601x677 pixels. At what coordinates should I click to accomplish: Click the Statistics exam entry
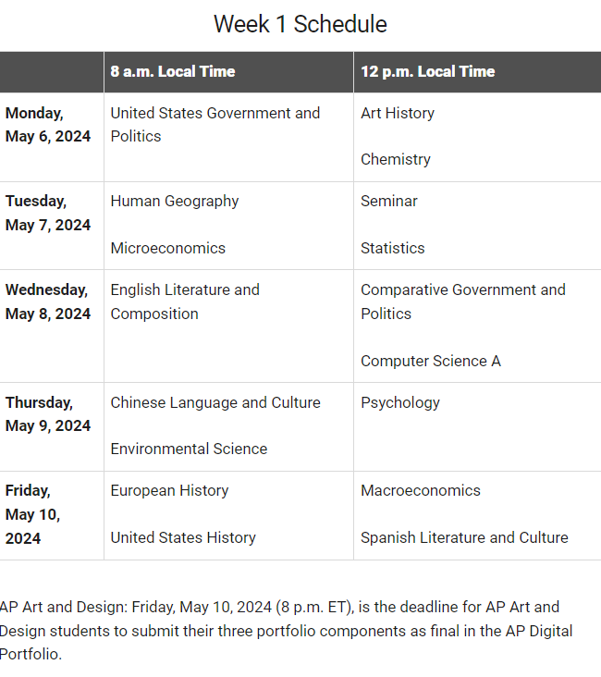pos(392,248)
